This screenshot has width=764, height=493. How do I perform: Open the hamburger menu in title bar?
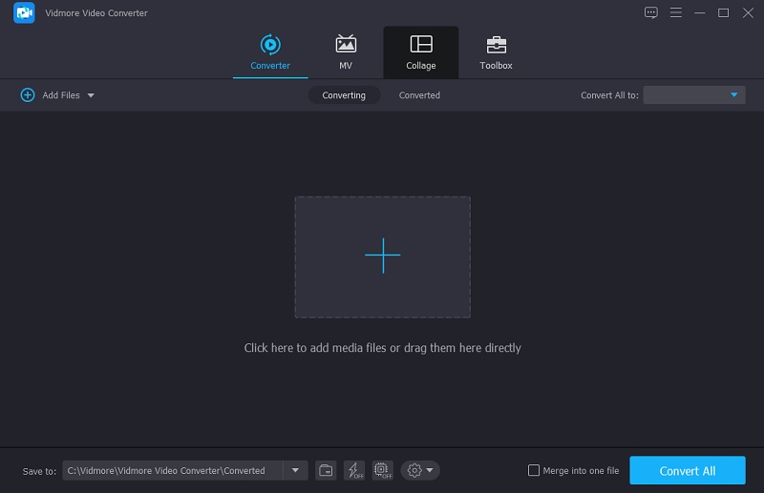pos(676,12)
